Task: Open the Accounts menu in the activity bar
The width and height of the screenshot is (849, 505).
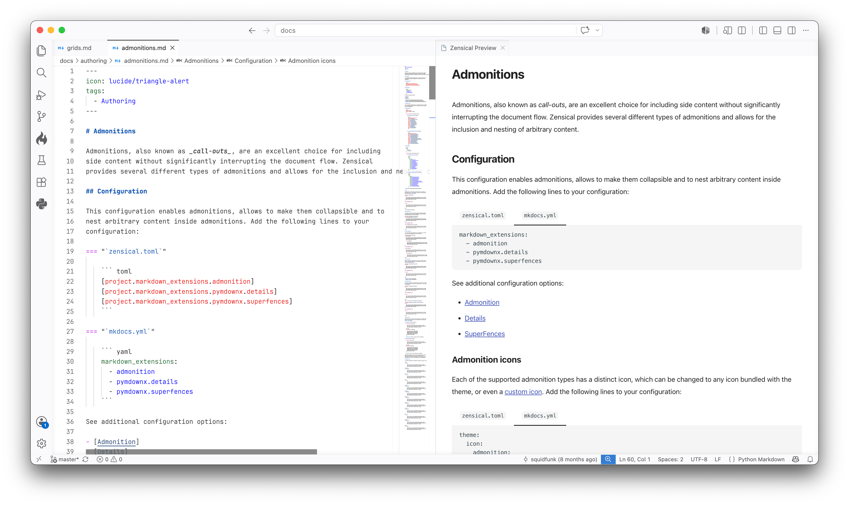Action: tap(42, 422)
